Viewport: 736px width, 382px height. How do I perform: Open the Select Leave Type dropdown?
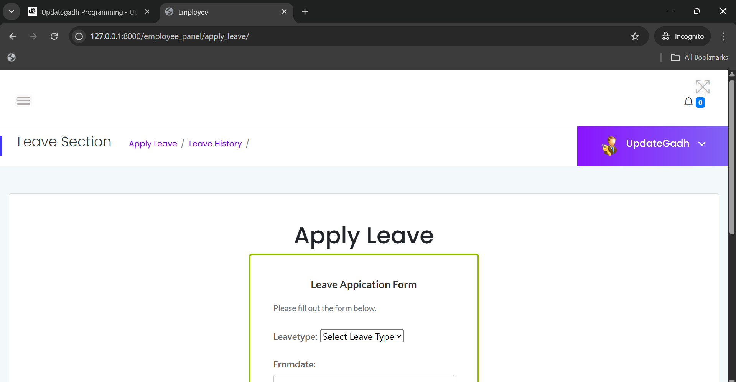click(362, 336)
